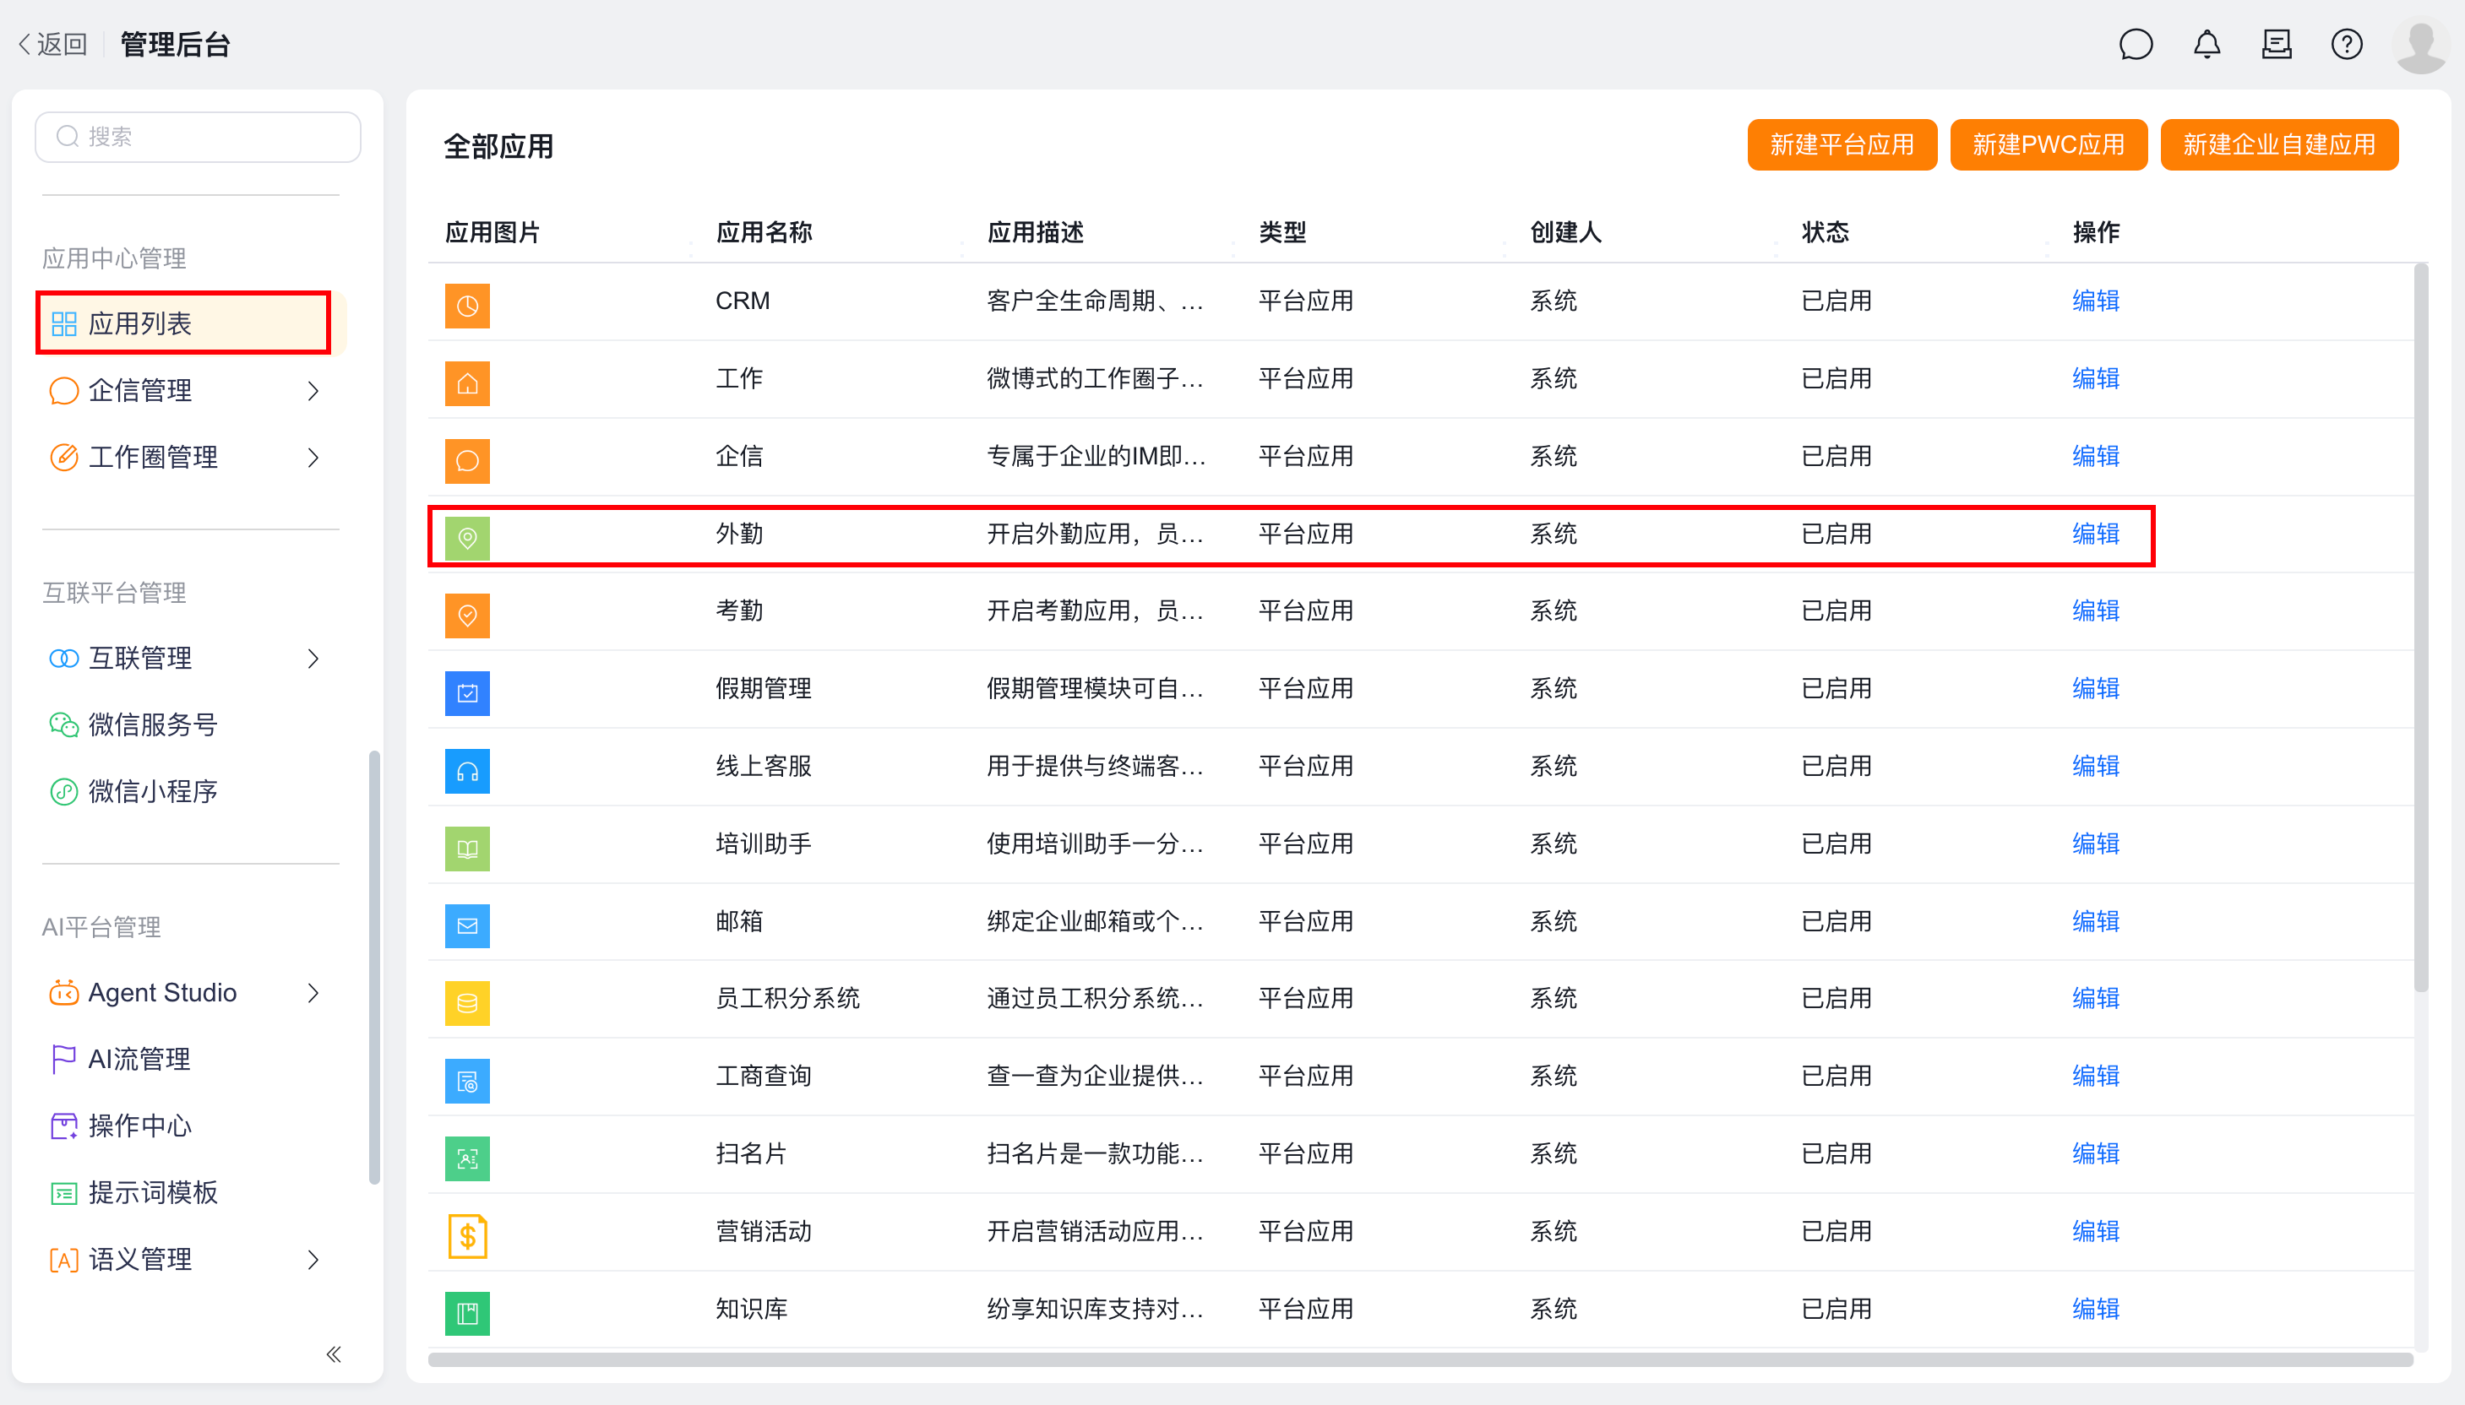Click the 员工积分系统 coin icon
This screenshot has width=2465, height=1405.
click(x=467, y=1004)
